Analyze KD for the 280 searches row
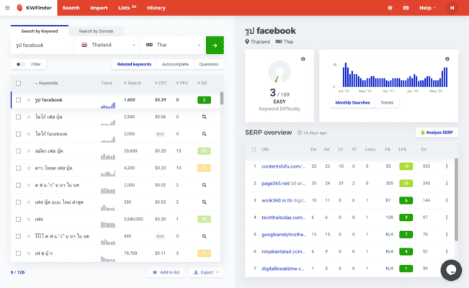Image resolution: width=469 pixels, height=288 pixels. (x=204, y=202)
